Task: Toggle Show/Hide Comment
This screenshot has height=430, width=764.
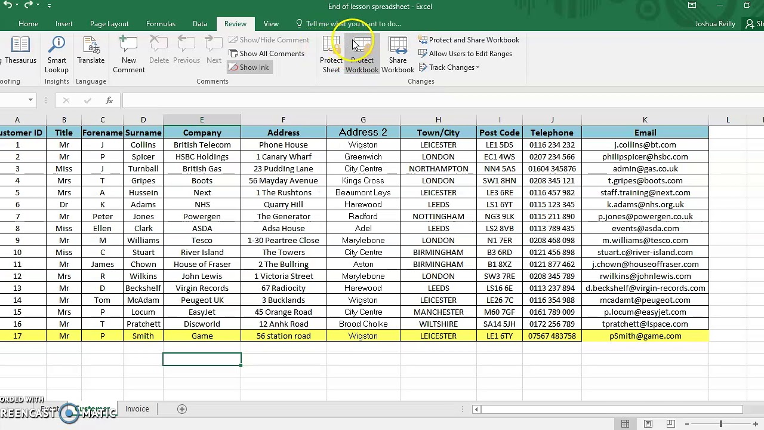Action: 269,40
